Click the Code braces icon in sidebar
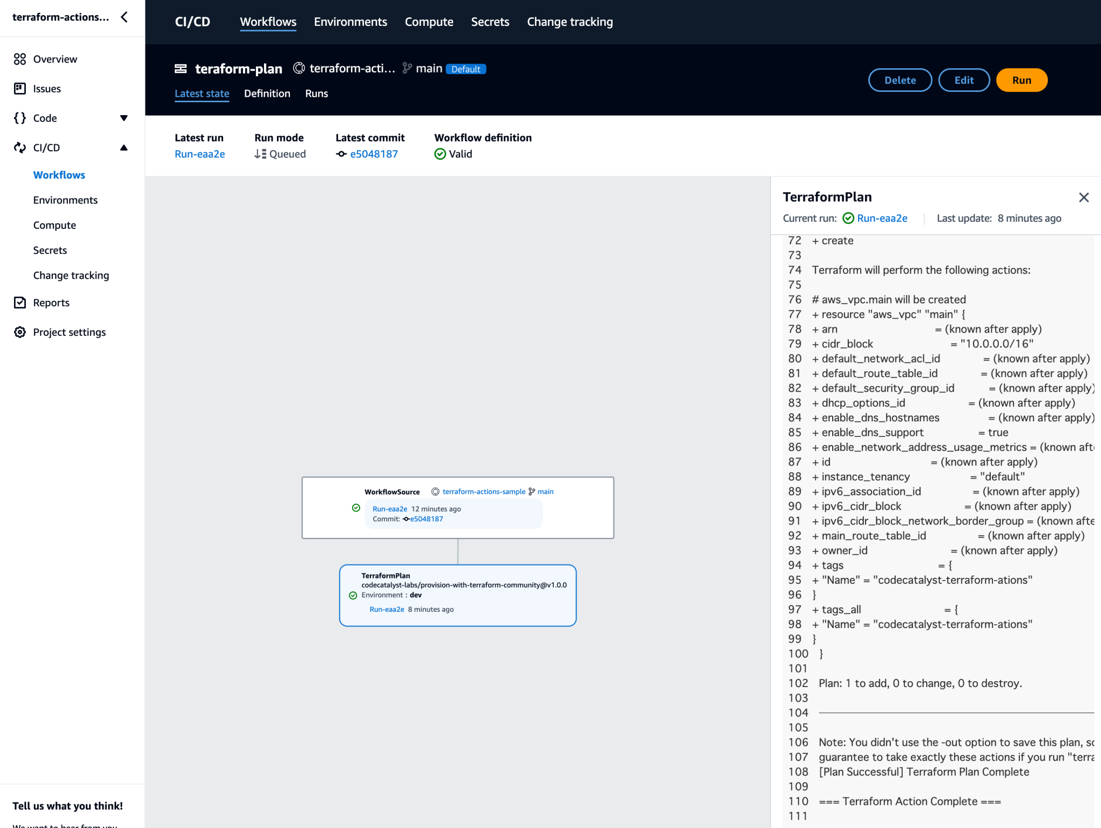 pos(20,118)
